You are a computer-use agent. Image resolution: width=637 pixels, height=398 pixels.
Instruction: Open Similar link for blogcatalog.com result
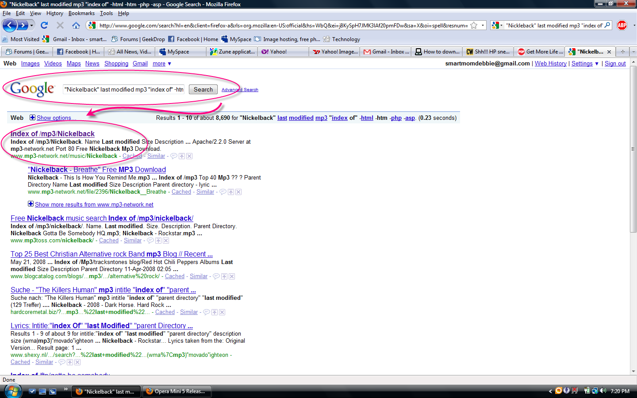(x=199, y=276)
